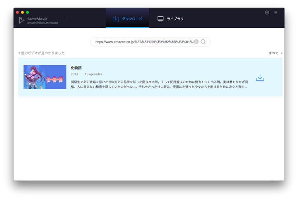Click the 個のビデオが見つかりました result count

point(42,53)
